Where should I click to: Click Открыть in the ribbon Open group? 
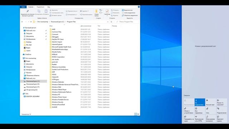click(x=115, y=10)
